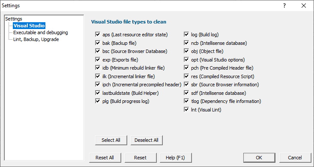Viewport: 314px width, 167px height.
Task: Toggle bsc (Source Browser Database) checkbox
Action: click(98, 51)
